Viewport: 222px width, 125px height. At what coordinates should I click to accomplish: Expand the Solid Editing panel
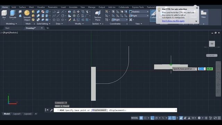tap(43, 24)
